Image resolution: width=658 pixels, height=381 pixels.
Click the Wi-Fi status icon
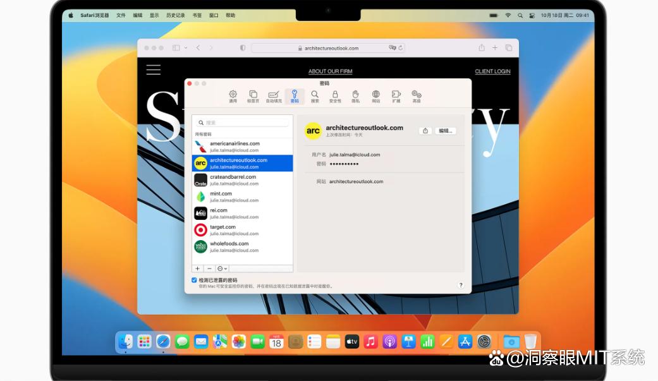click(x=508, y=15)
